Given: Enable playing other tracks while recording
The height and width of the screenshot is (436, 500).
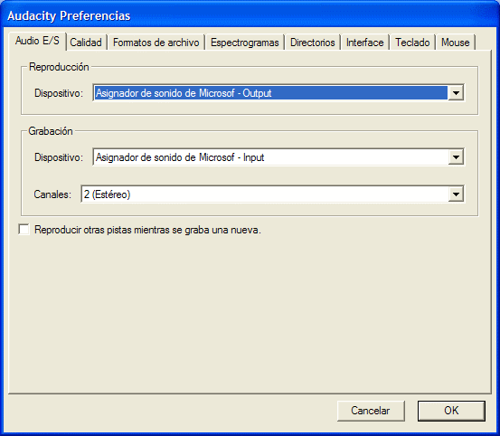Looking at the screenshot, I should tap(24, 230).
